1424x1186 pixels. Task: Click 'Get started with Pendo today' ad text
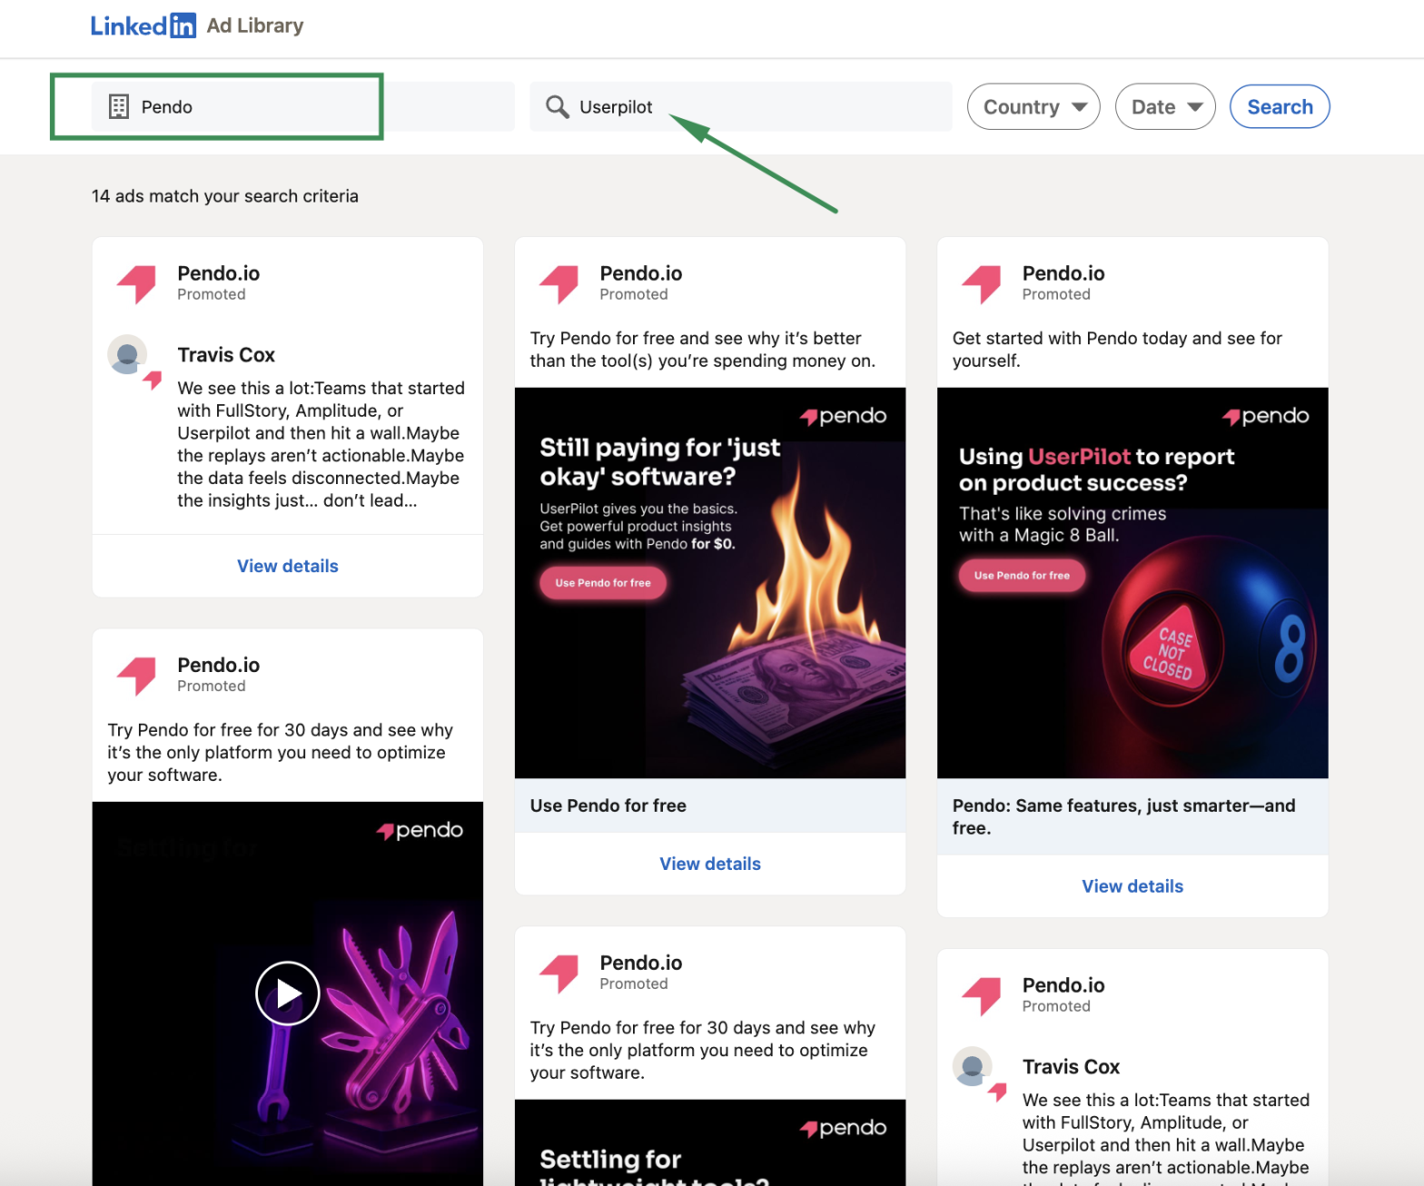click(x=1117, y=350)
